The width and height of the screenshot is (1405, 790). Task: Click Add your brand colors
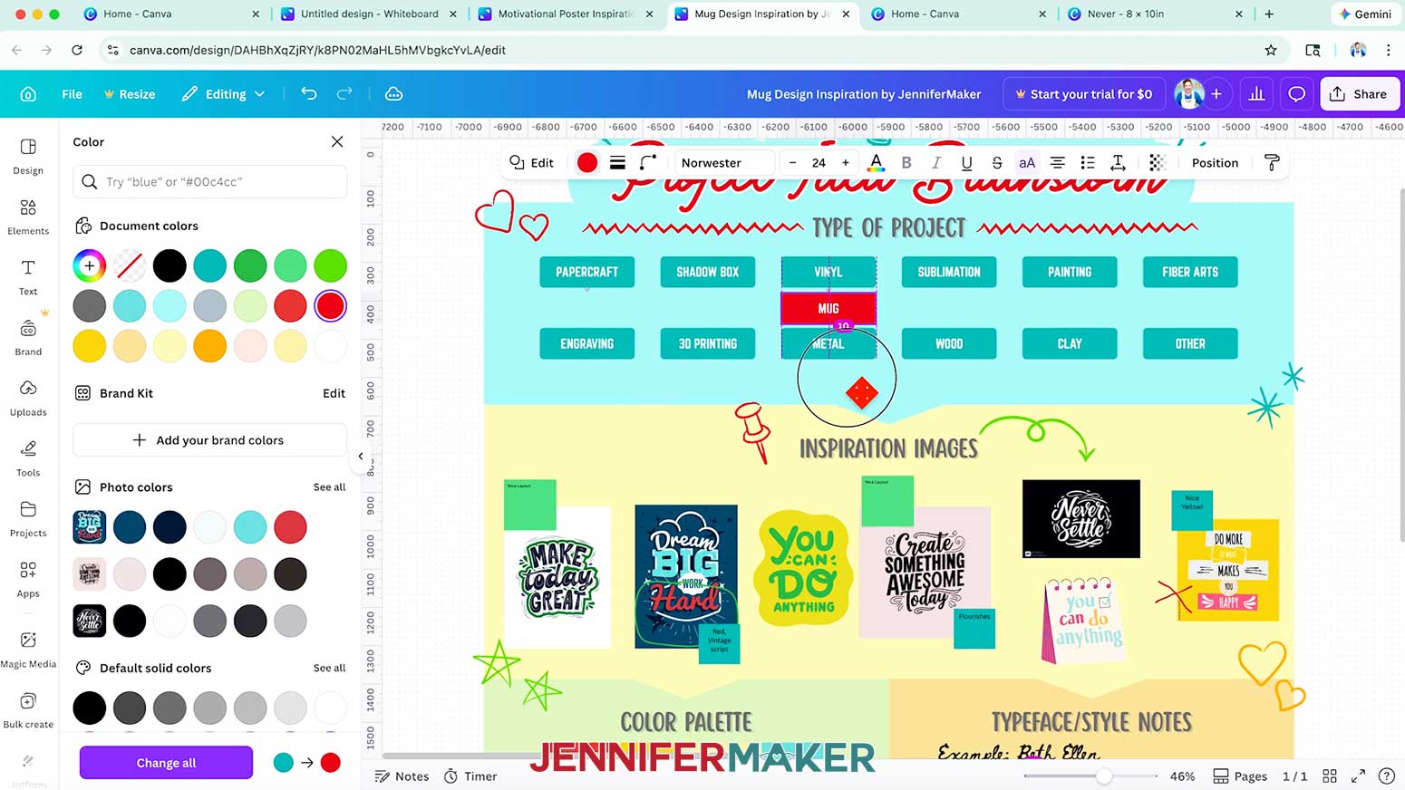coord(209,440)
